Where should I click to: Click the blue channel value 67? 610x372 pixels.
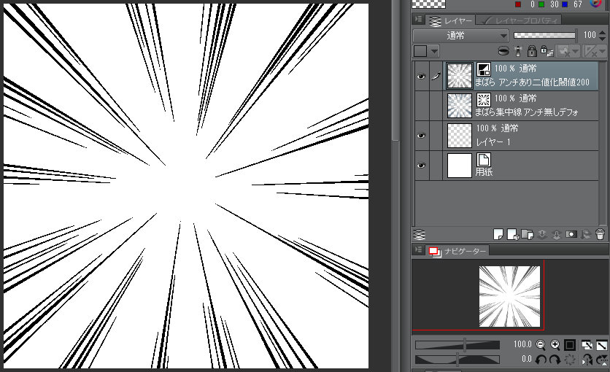(x=578, y=4)
